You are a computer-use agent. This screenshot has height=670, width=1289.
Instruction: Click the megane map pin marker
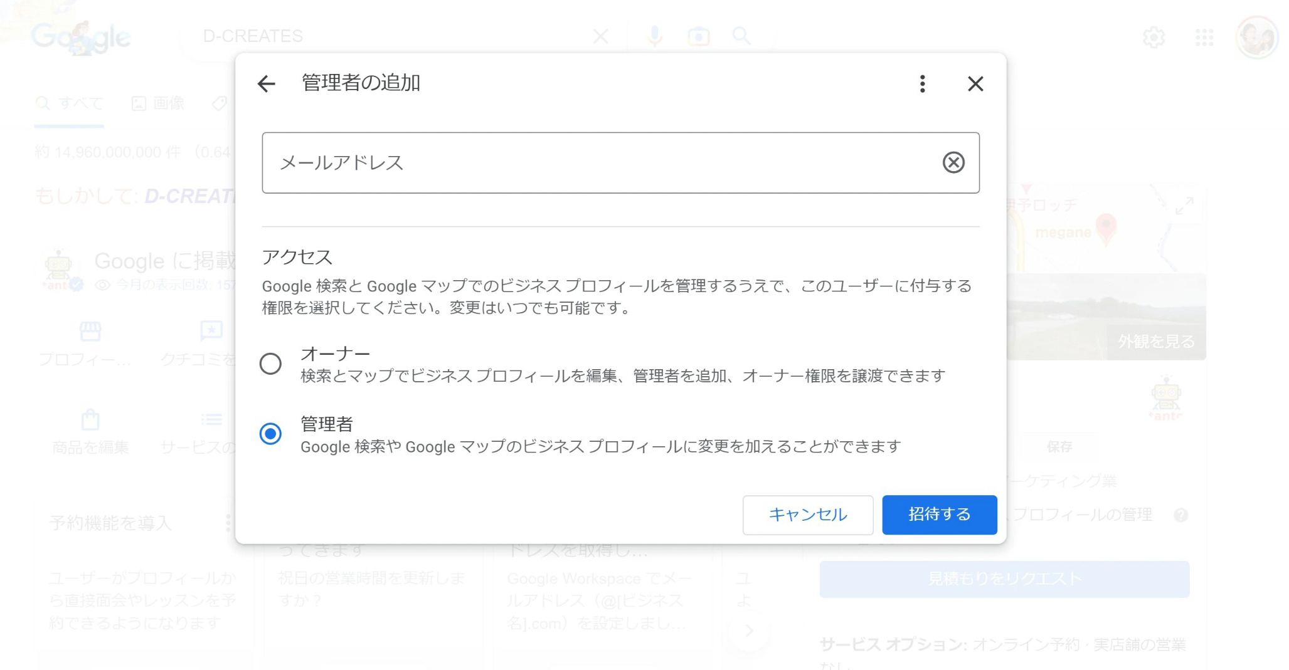pos(1105,229)
